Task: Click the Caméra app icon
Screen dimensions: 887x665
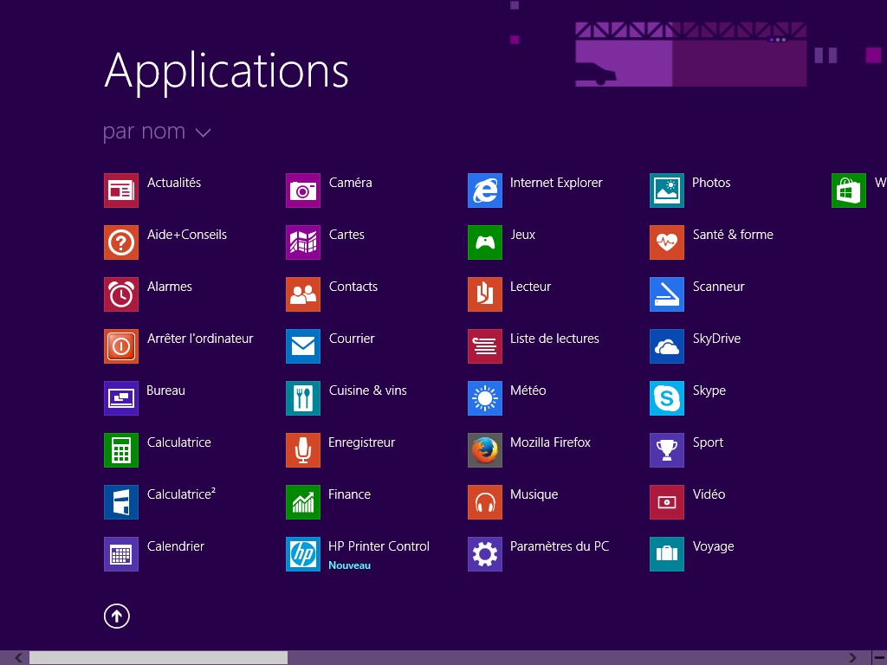Action: 302,190
